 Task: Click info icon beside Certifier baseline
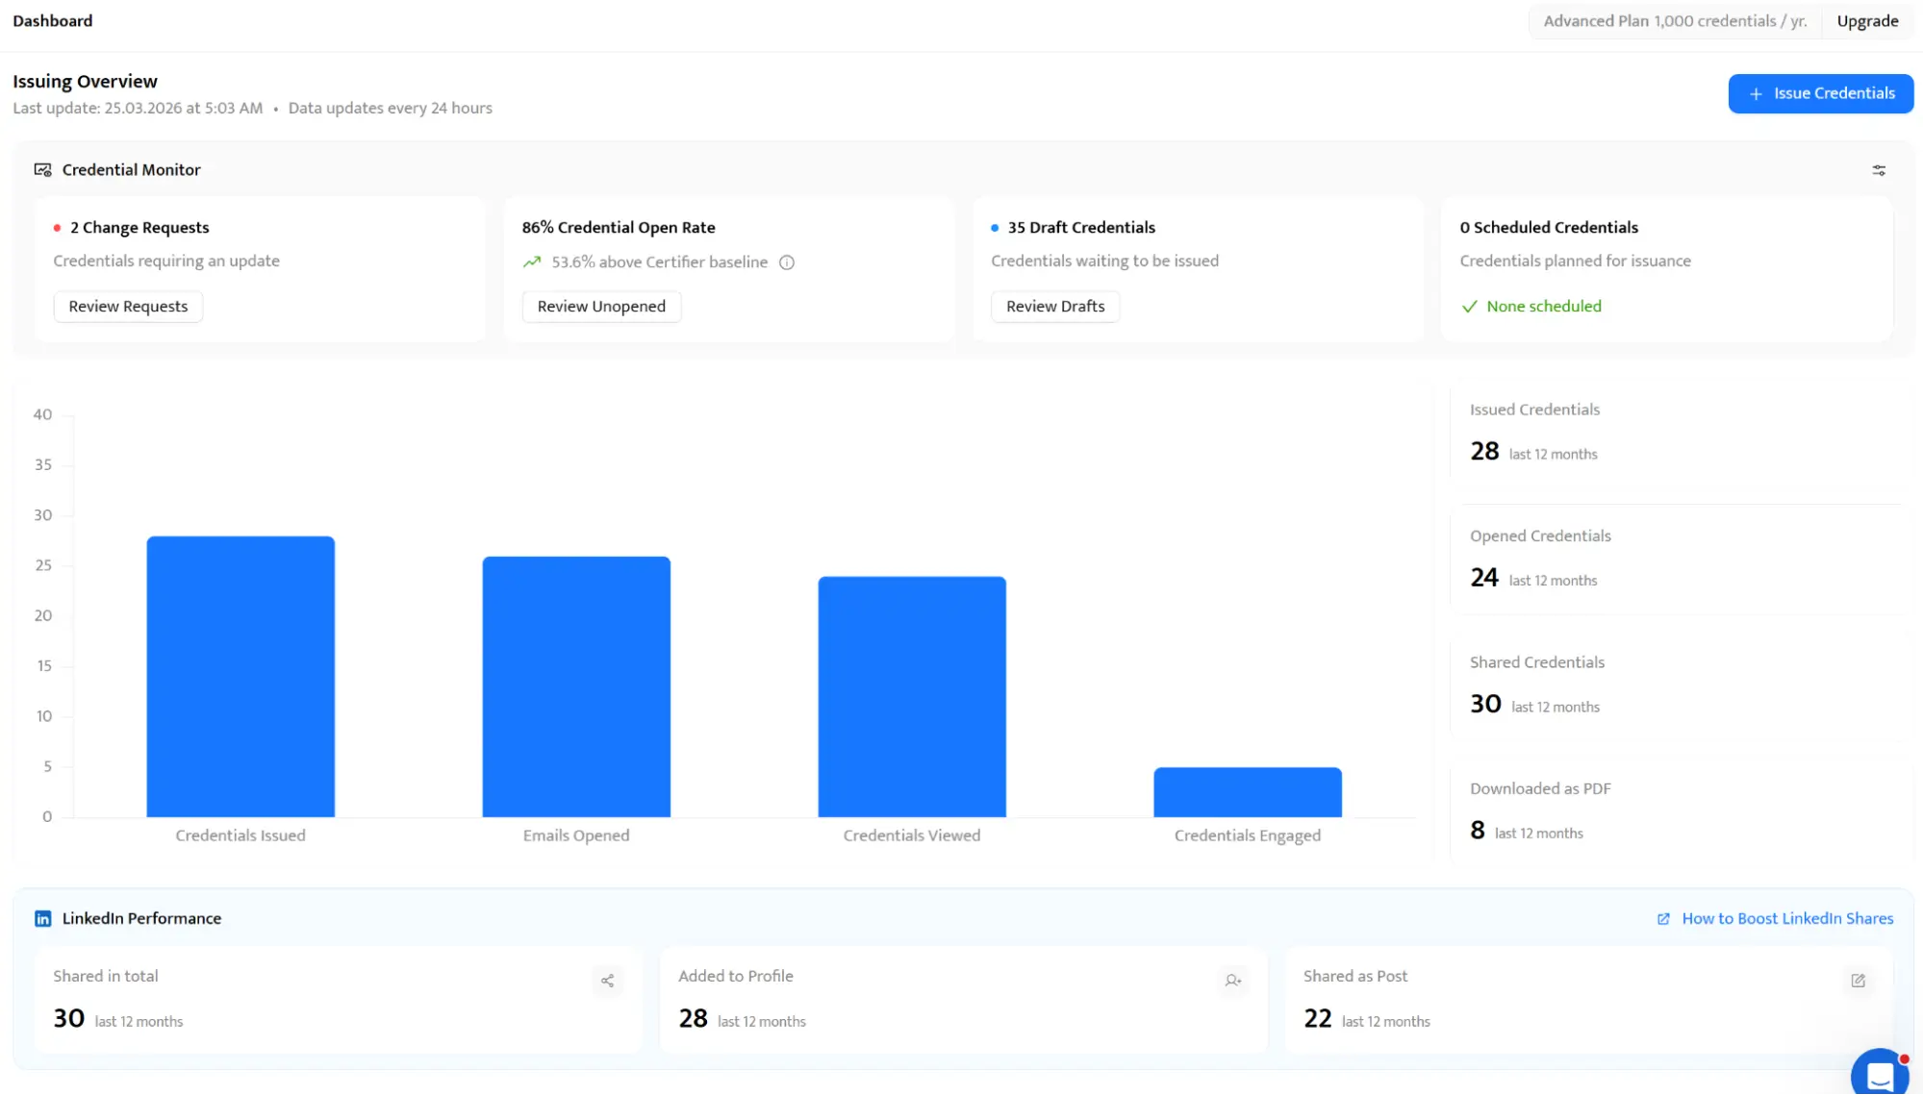(786, 262)
